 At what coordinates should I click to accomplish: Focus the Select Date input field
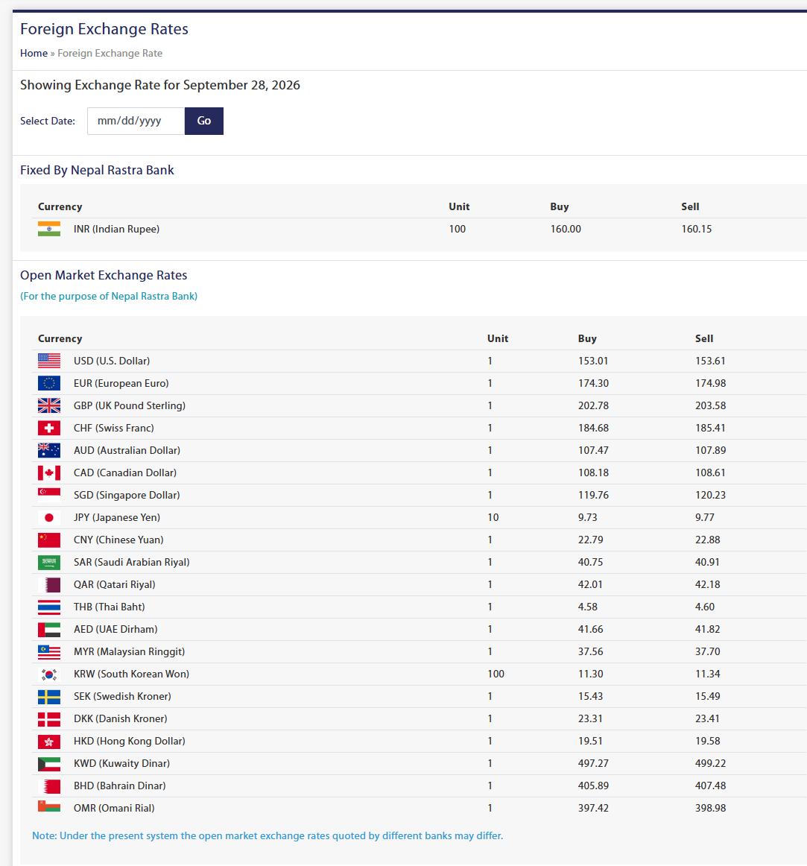tap(136, 121)
